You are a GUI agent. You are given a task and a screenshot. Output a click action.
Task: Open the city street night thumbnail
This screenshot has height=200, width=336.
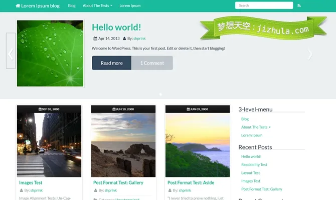pyautogui.click(x=49, y=145)
